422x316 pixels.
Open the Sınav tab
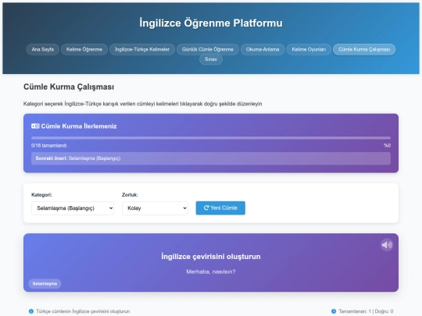click(211, 59)
